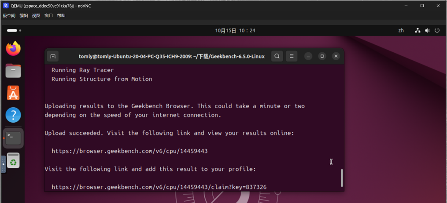Open the 编辑 menu

point(24,16)
